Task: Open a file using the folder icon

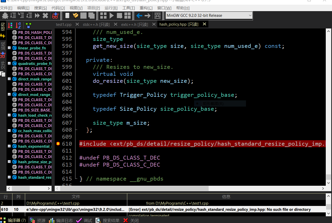Action: click(x=75, y=16)
